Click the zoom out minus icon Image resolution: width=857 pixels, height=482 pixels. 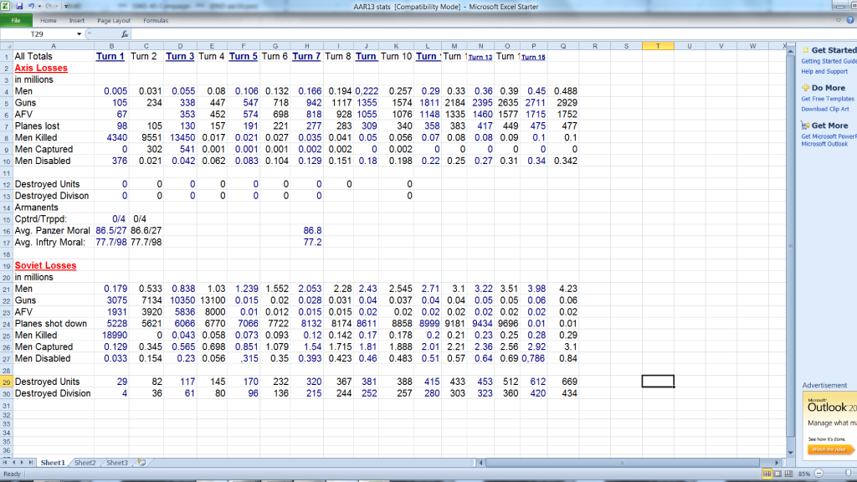pos(819,474)
